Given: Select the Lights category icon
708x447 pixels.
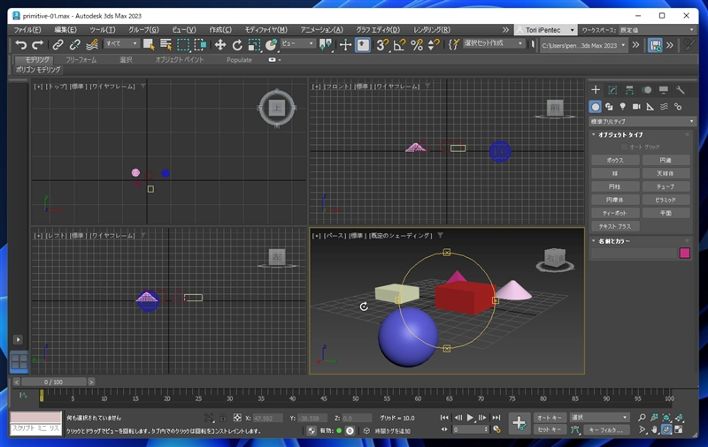Looking at the screenshot, I should pos(623,106).
